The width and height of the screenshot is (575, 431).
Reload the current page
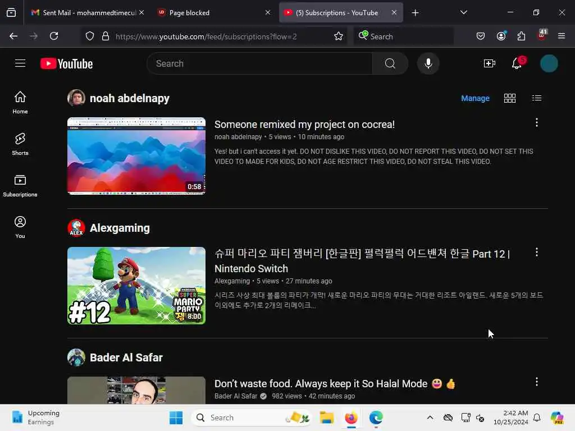point(54,36)
